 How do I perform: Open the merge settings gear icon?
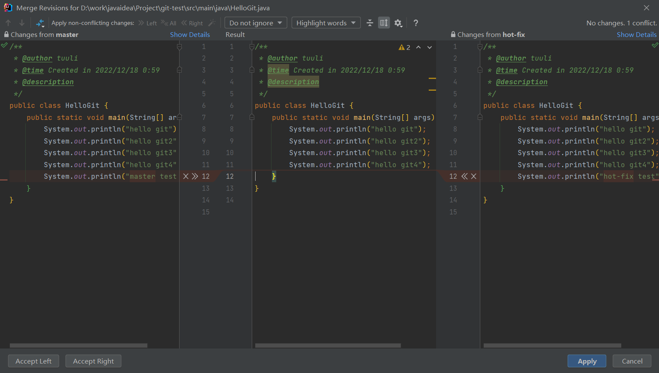click(x=398, y=23)
